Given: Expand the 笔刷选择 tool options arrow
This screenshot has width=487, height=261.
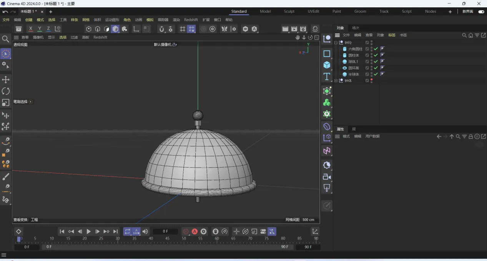Looking at the screenshot, I should 31,102.
